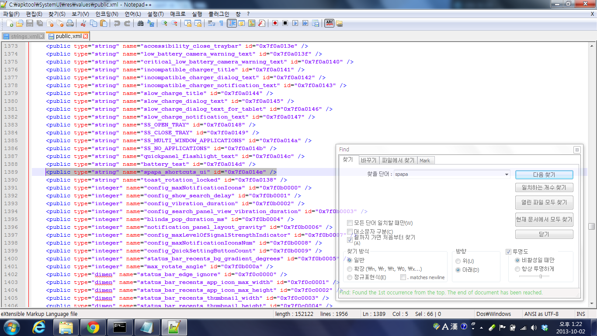The width and height of the screenshot is (597, 336).
Task: Adjust the transparency slider in Find dialog
Action: (541, 276)
